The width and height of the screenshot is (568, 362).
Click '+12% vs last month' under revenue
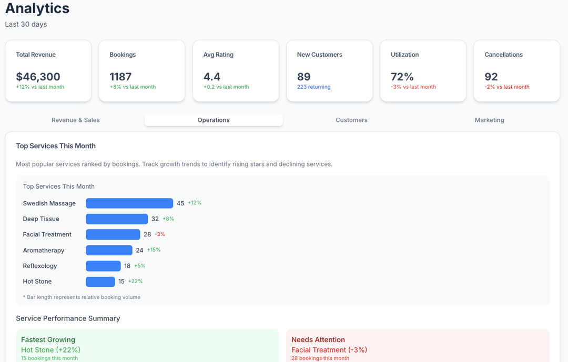[x=40, y=87]
